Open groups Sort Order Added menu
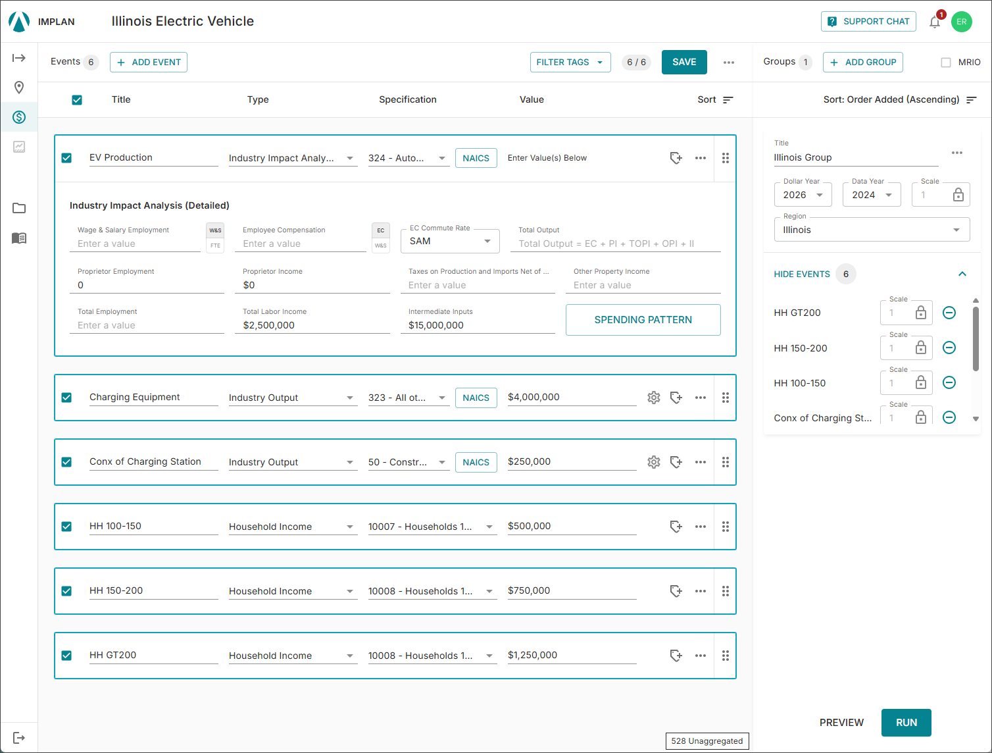Viewport: 992px width, 753px height. [x=900, y=100]
